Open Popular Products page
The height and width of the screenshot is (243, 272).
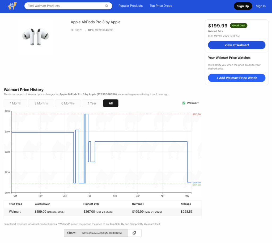tap(130, 6)
